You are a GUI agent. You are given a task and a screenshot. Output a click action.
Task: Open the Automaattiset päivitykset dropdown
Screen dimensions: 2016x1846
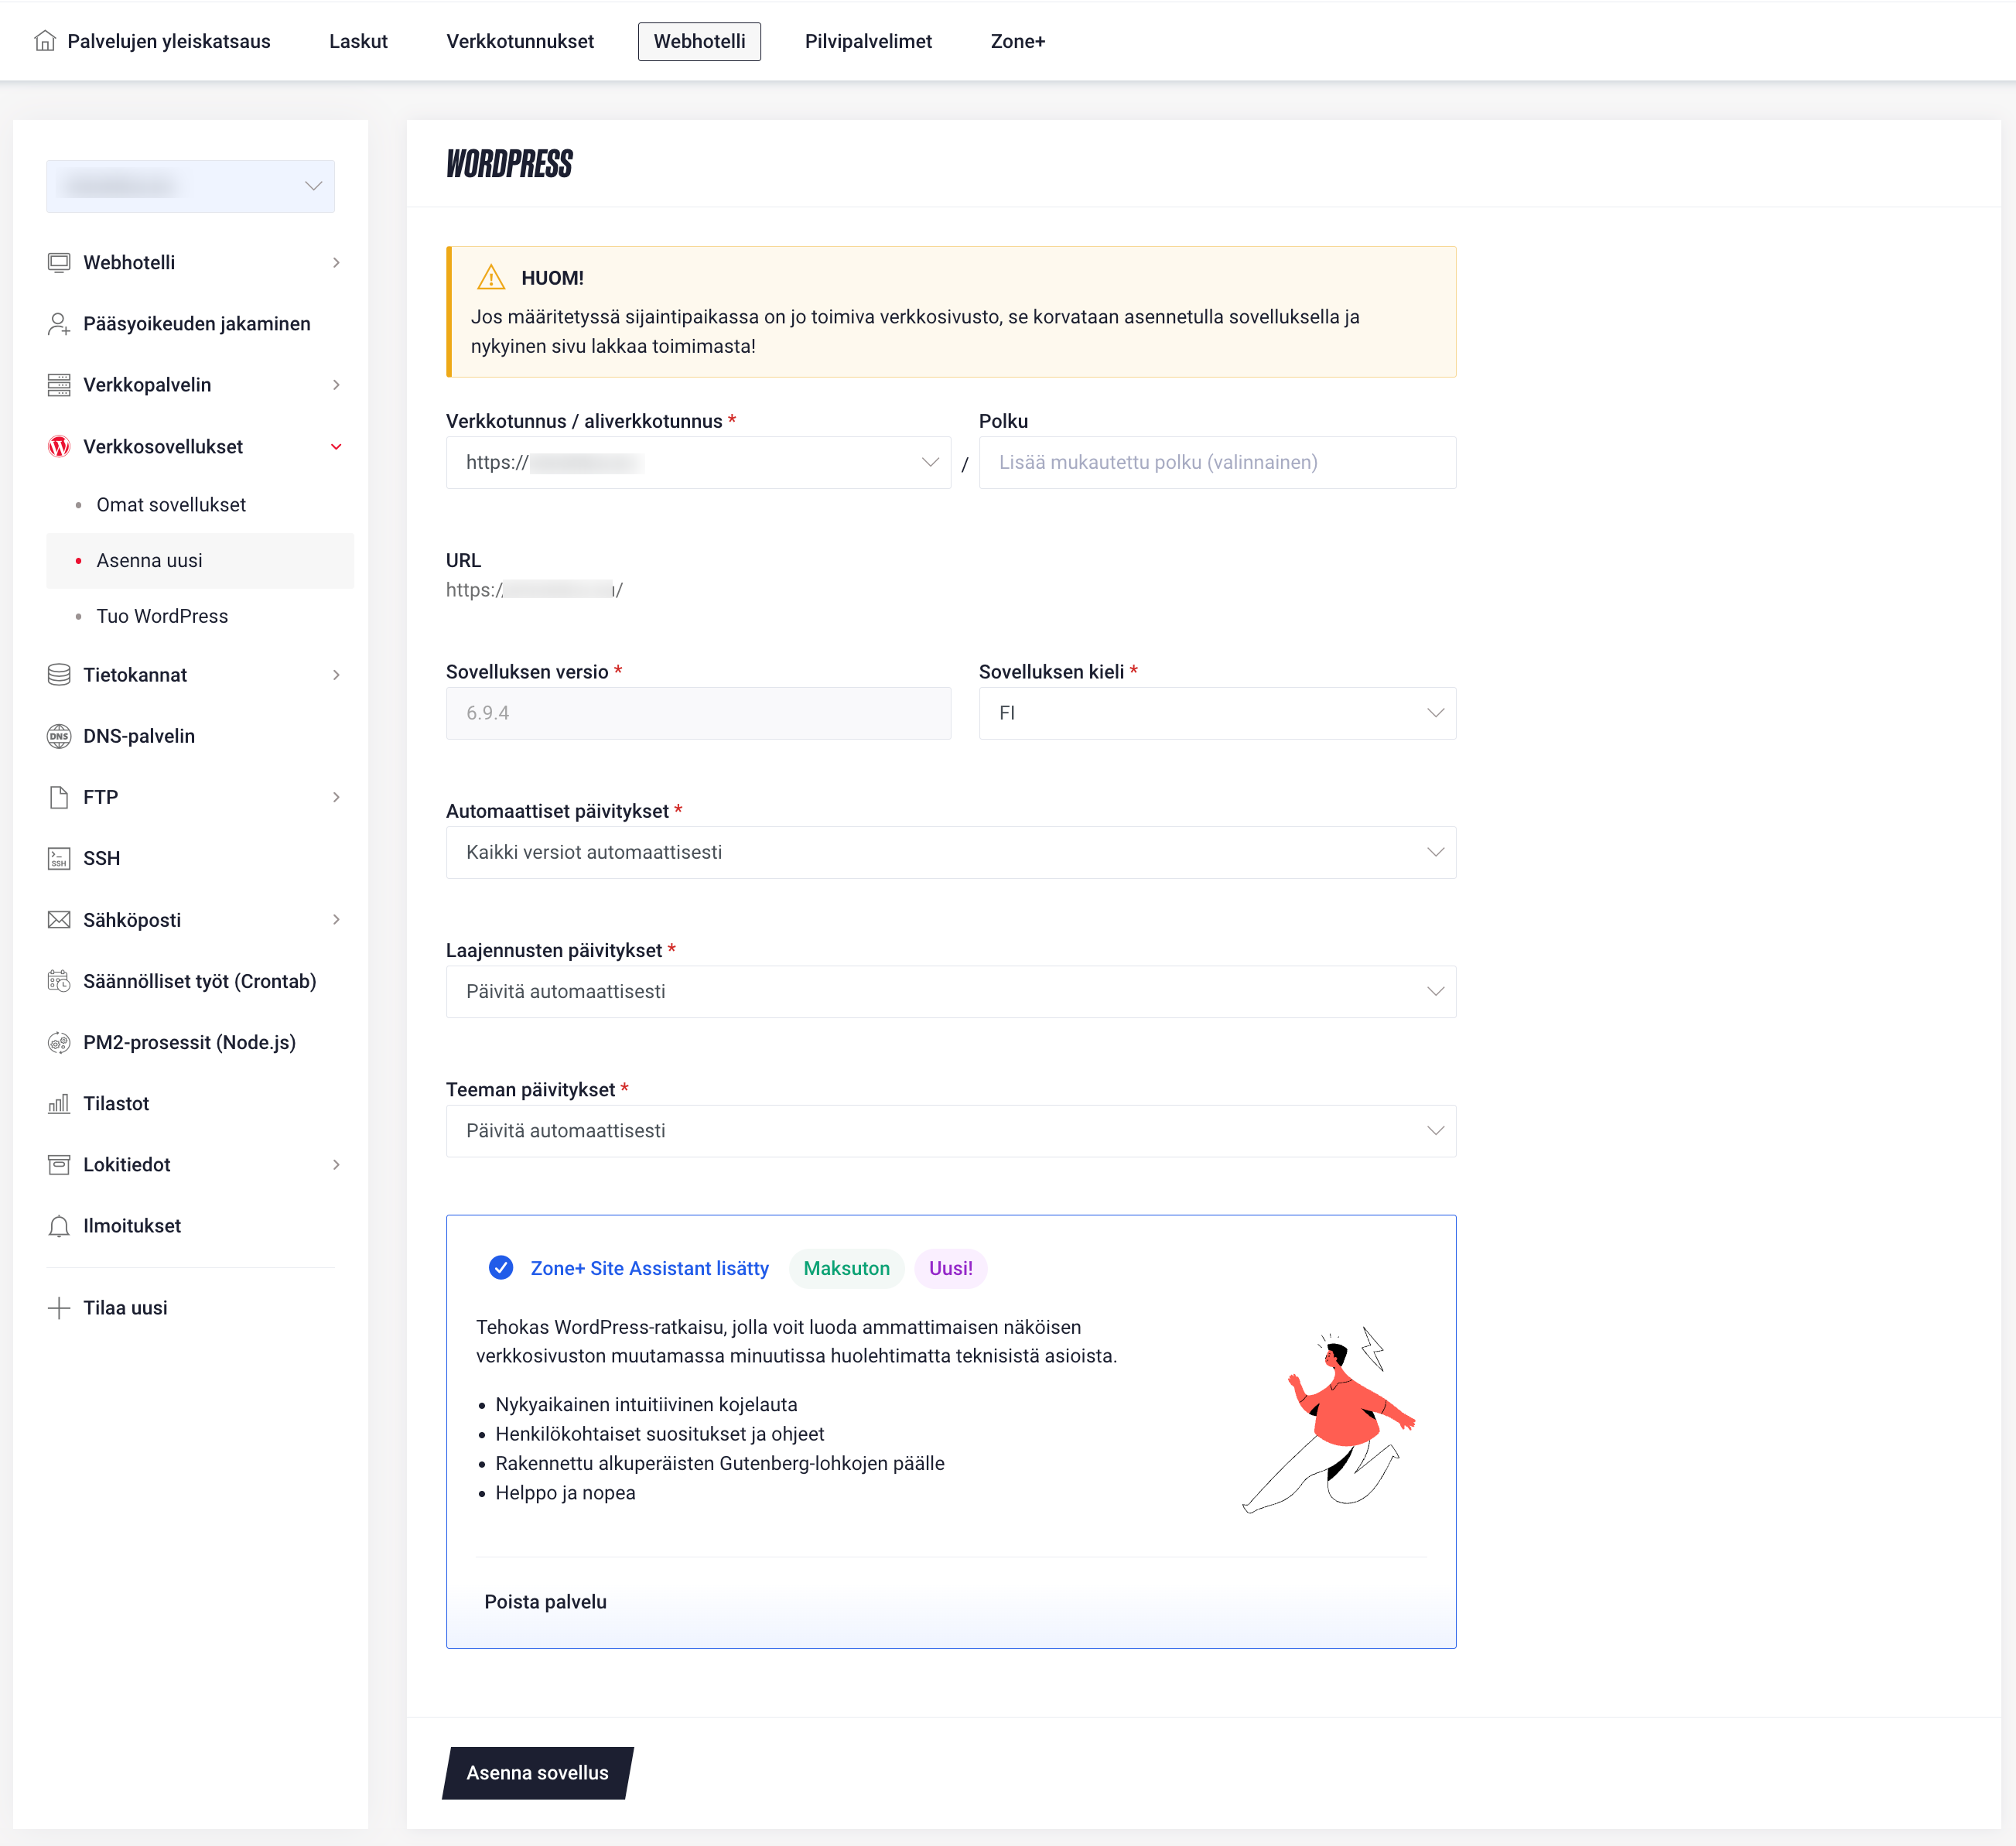pyautogui.click(x=951, y=852)
